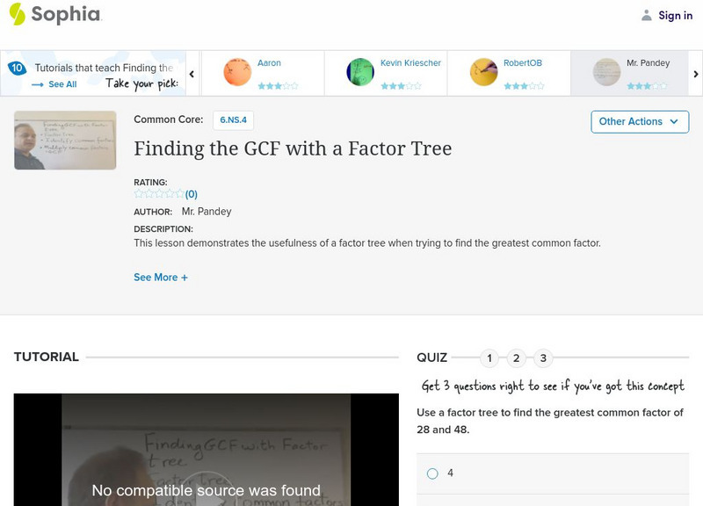Select the answer option 4 radio button
703x506 pixels.
coord(432,473)
